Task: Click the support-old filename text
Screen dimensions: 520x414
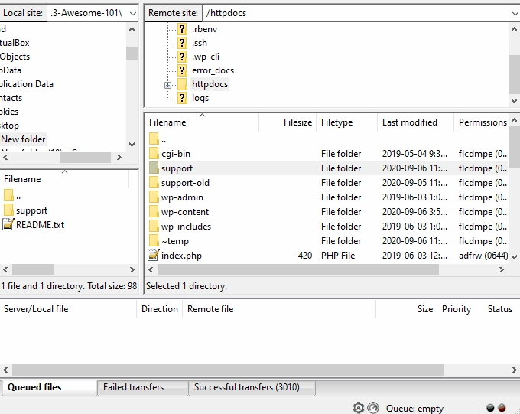Action: pyautogui.click(x=185, y=183)
